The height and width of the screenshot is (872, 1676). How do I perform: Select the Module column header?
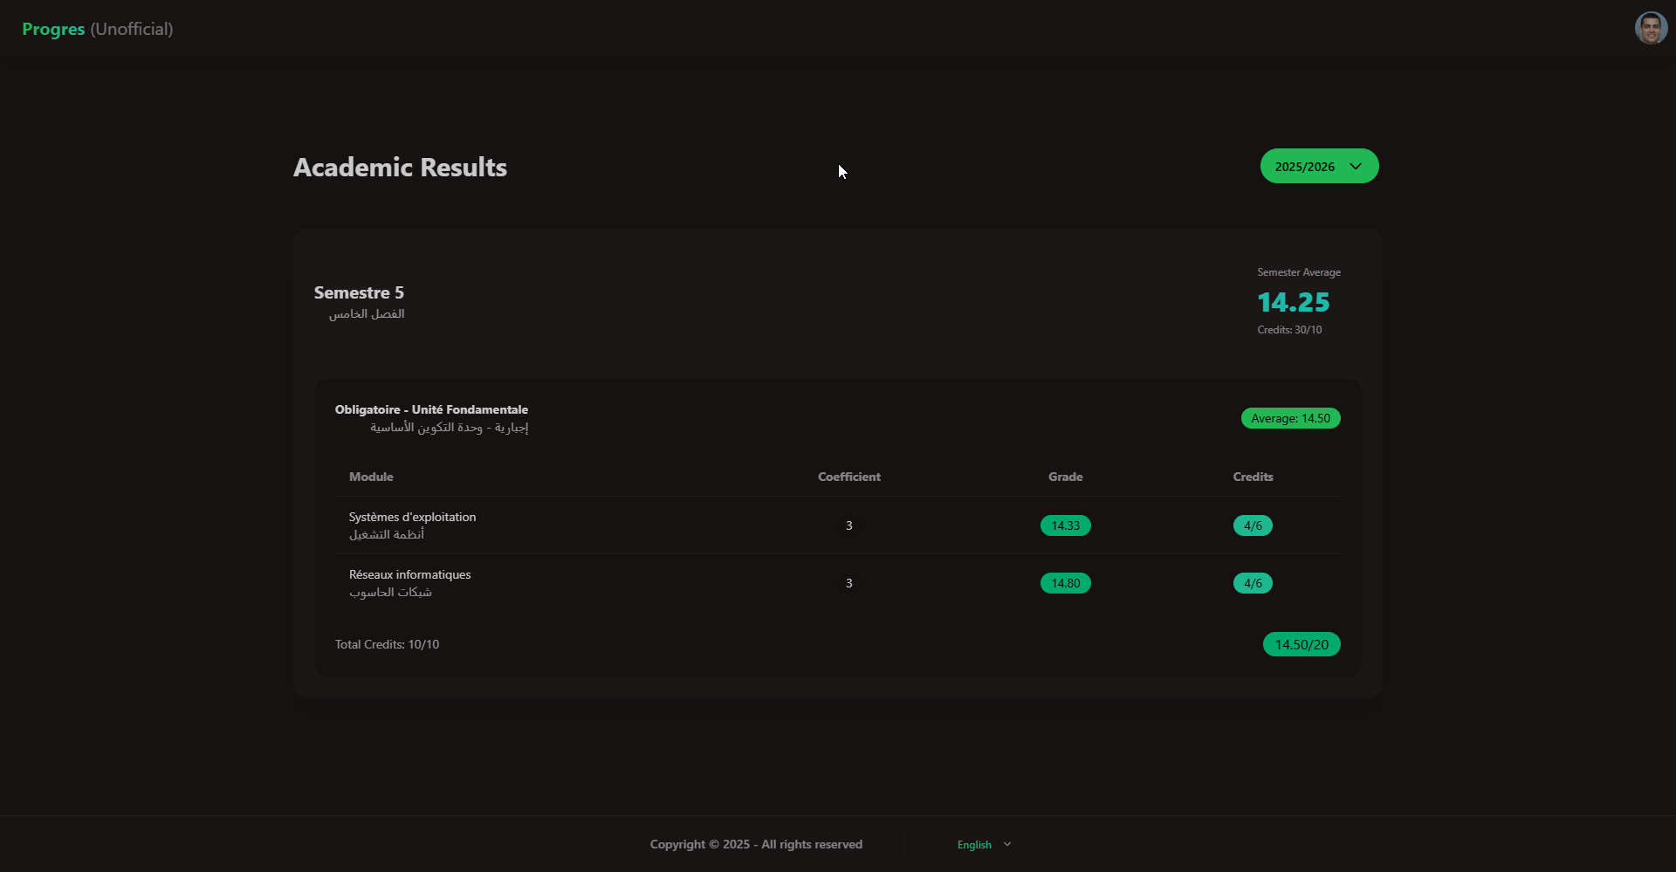coord(370,477)
